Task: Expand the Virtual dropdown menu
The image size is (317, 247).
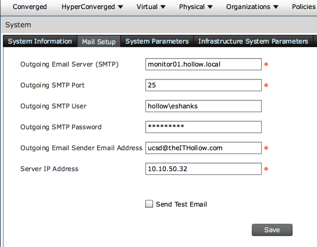Action: 151,7
